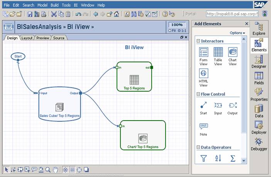Image resolution: width=271 pixels, height=177 pixels.
Task: Launch the Debugger sidebar tool
Action: [x=259, y=144]
